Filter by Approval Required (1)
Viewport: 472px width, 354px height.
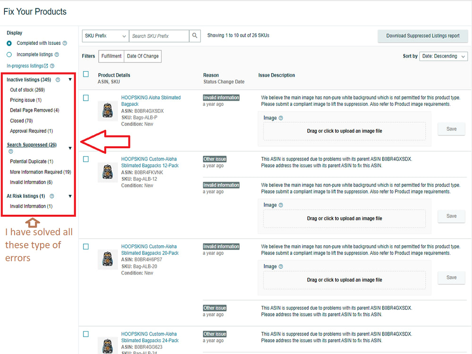pyautogui.click(x=31, y=131)
